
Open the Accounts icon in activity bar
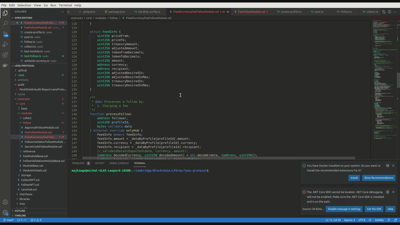point(5,202)
